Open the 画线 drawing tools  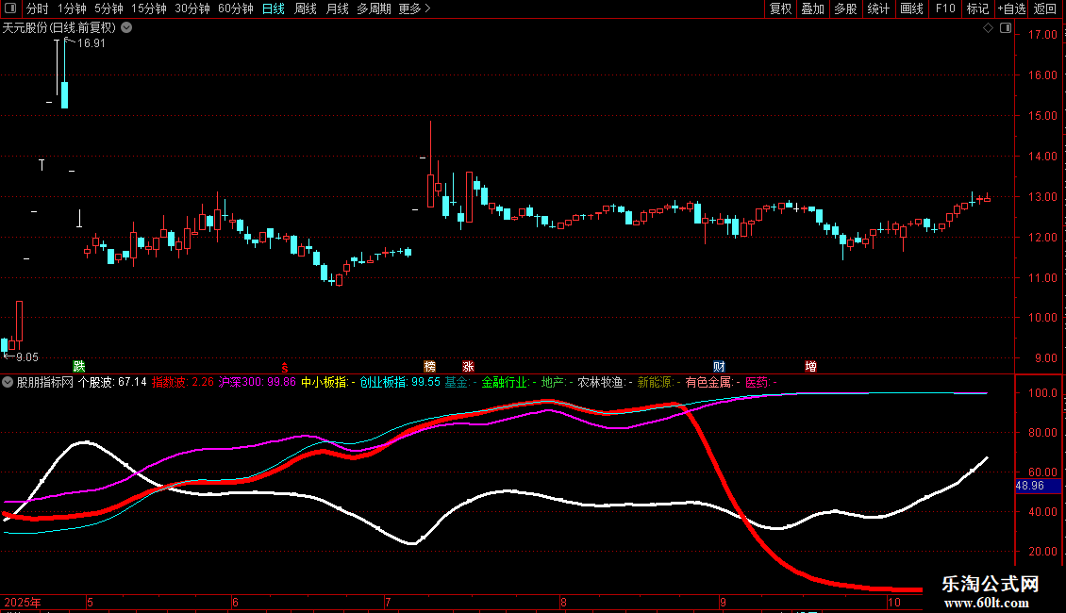click(911, 8)
